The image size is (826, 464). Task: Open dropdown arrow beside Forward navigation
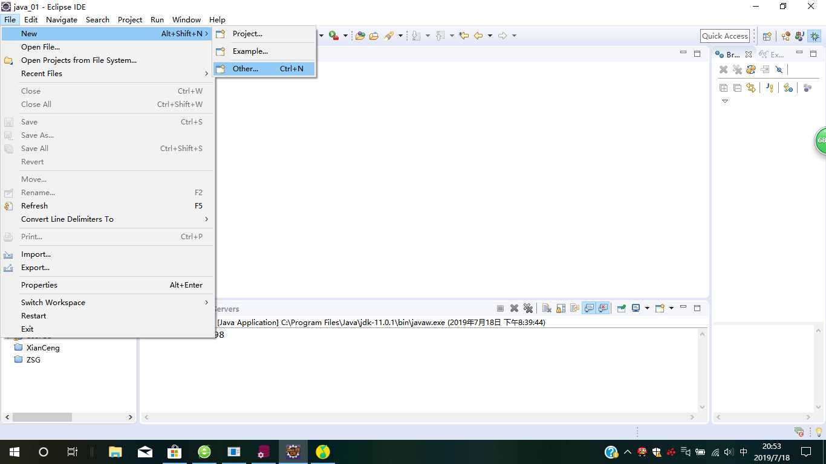(514, 36)
